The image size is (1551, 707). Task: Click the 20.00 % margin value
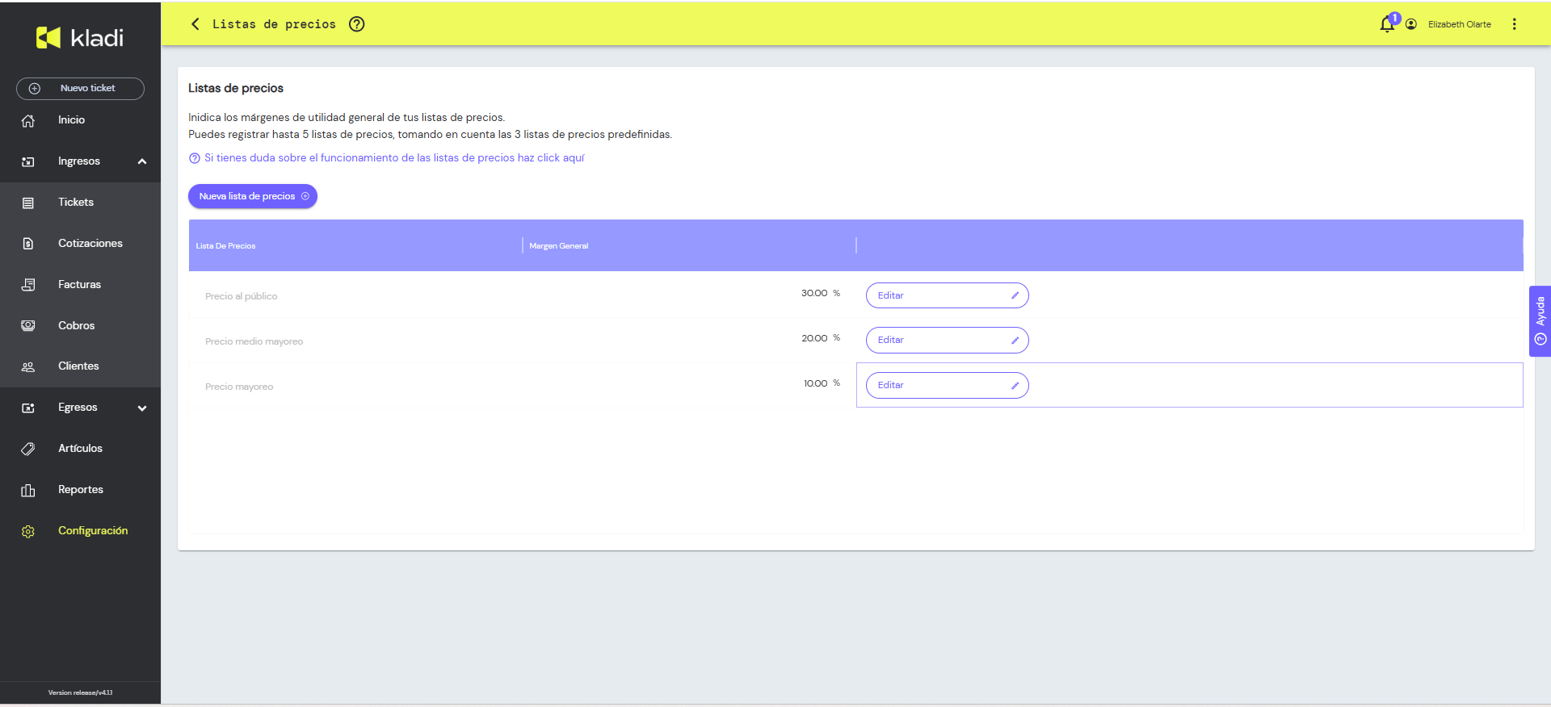(x=821, y=339)
